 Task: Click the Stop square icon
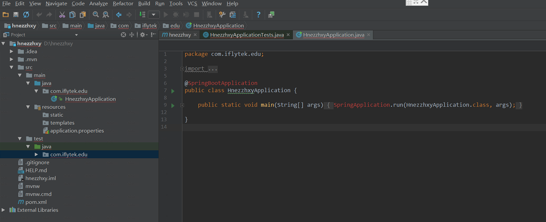click(x=197, y=15)
